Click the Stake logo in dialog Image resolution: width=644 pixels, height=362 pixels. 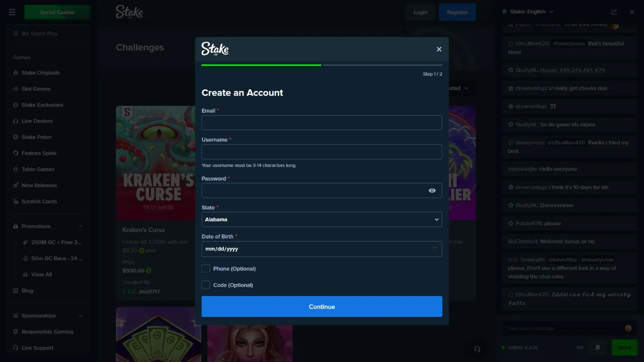pyautogui.click(x=215, y=49)
